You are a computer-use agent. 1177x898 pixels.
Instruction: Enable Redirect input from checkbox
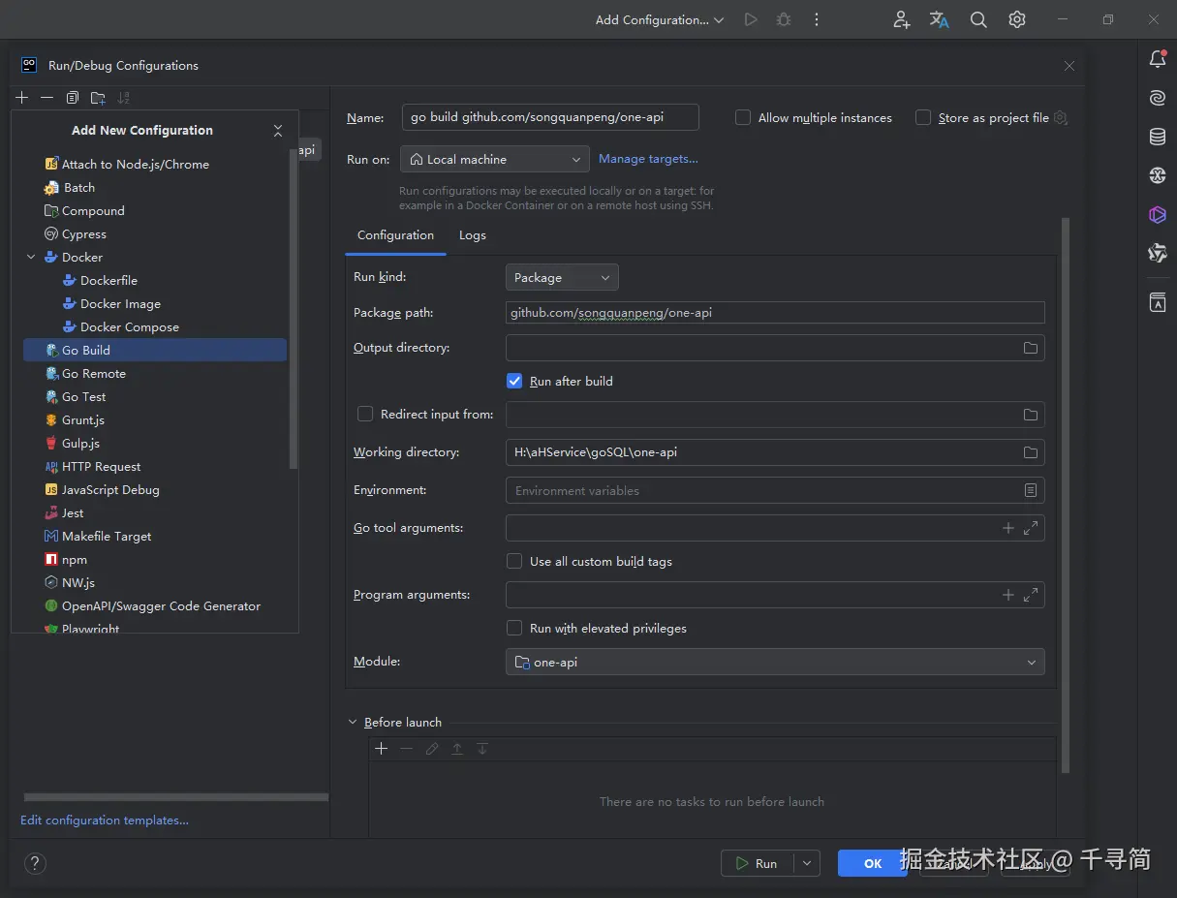pyautogui.click(x=365, y=414)
